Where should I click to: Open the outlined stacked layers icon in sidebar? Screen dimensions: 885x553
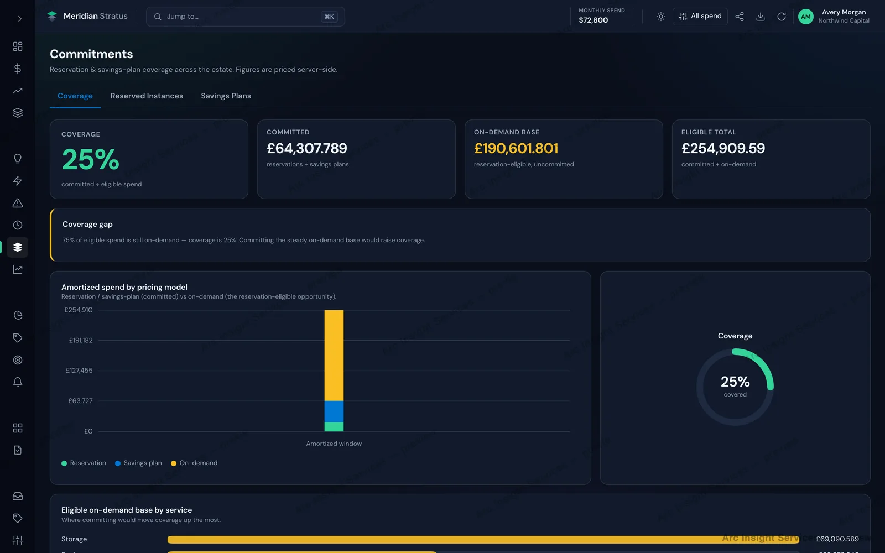tap(18, 113)
